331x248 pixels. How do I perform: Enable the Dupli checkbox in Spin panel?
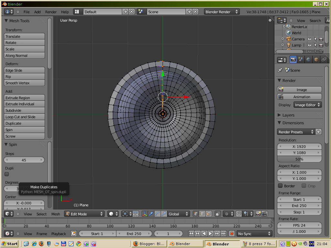pos(6,174)
